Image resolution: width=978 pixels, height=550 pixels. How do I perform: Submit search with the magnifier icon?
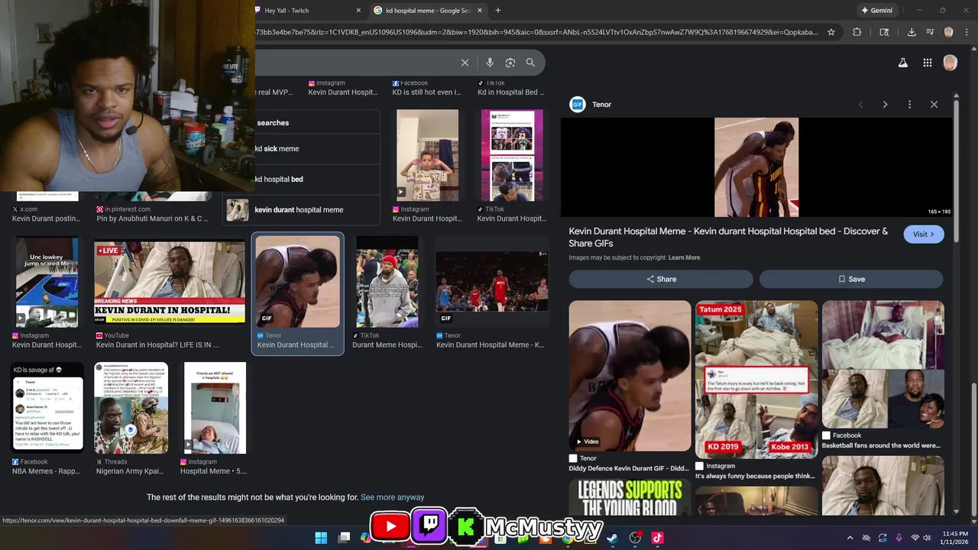(x=530, y=63)
